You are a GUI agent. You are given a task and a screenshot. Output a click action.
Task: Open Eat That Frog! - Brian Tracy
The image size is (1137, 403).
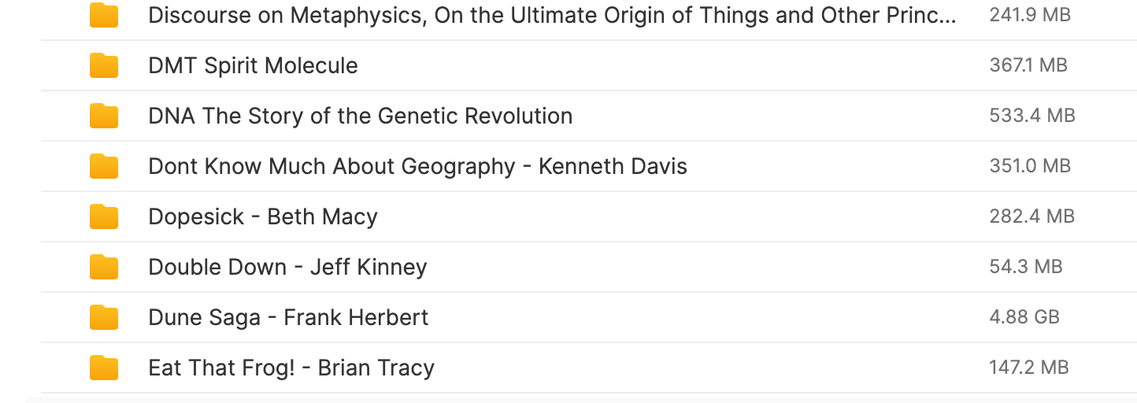[291, 368]
